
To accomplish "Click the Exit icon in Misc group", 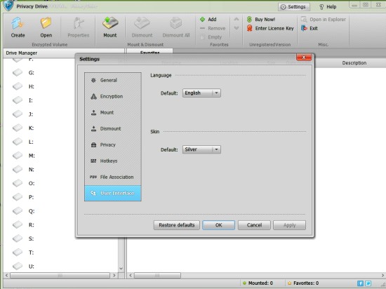I will coord(304,28).
